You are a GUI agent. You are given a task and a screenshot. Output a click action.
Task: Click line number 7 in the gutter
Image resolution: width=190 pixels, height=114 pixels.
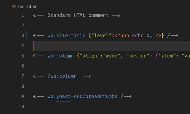pos(23,76)
